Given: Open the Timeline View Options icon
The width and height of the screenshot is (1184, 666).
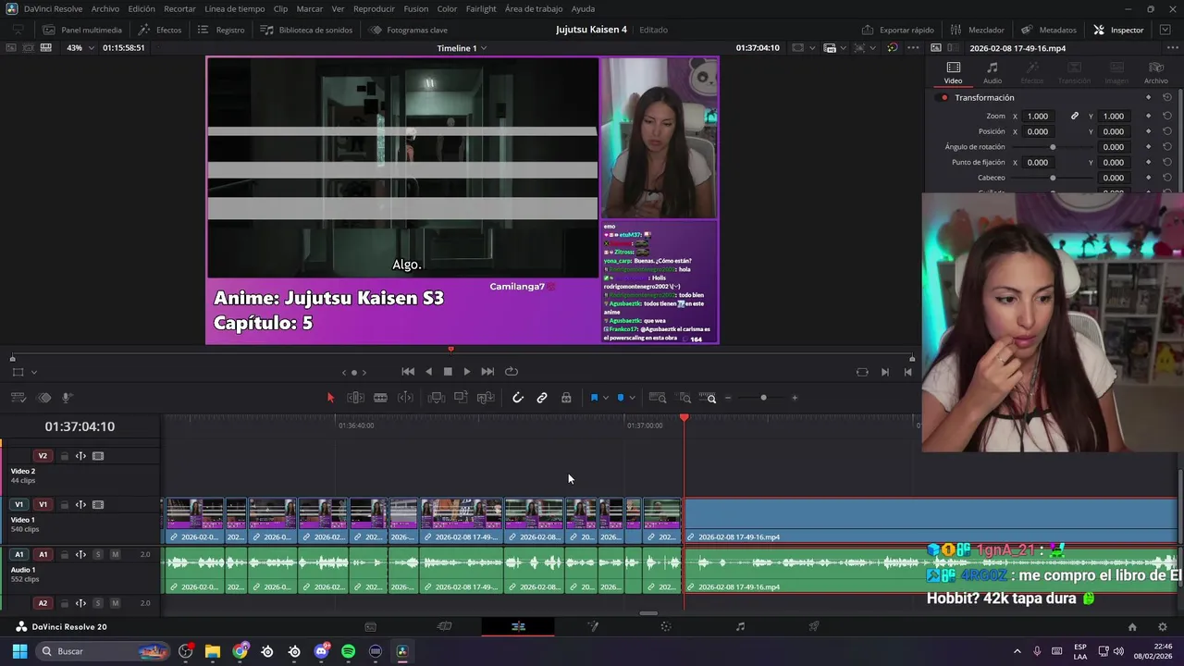Looking at the screenshot, I should (x=18, y=398).
